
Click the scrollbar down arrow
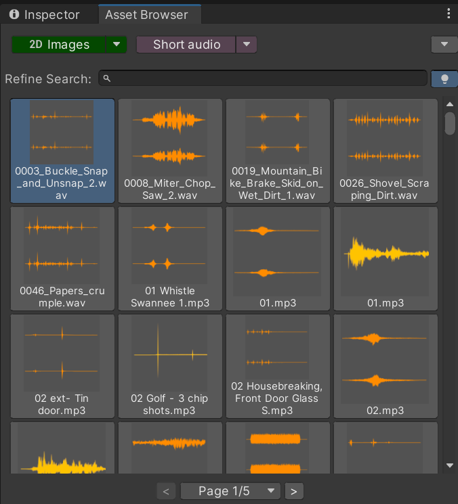click(450, 465)
